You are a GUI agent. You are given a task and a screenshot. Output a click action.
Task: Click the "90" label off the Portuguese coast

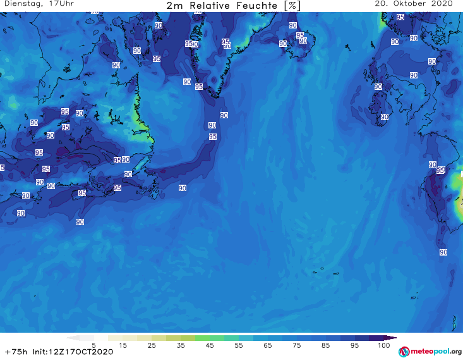(x=443, y=252)
